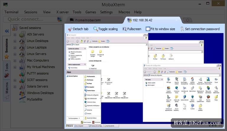
Task: Select Windows Desktops session folder
Action: (40, 93)
